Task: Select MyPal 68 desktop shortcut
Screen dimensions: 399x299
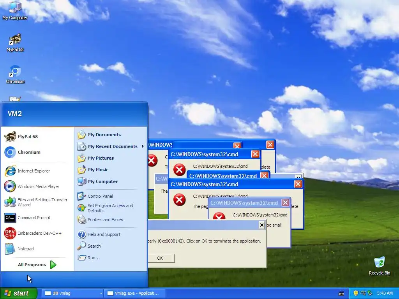Action: tap(15, 42)
